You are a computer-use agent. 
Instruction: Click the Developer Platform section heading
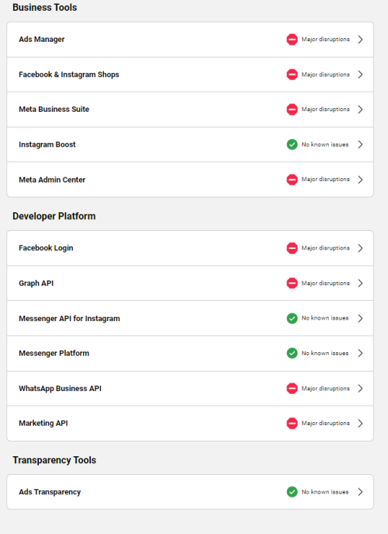(54, 216)
